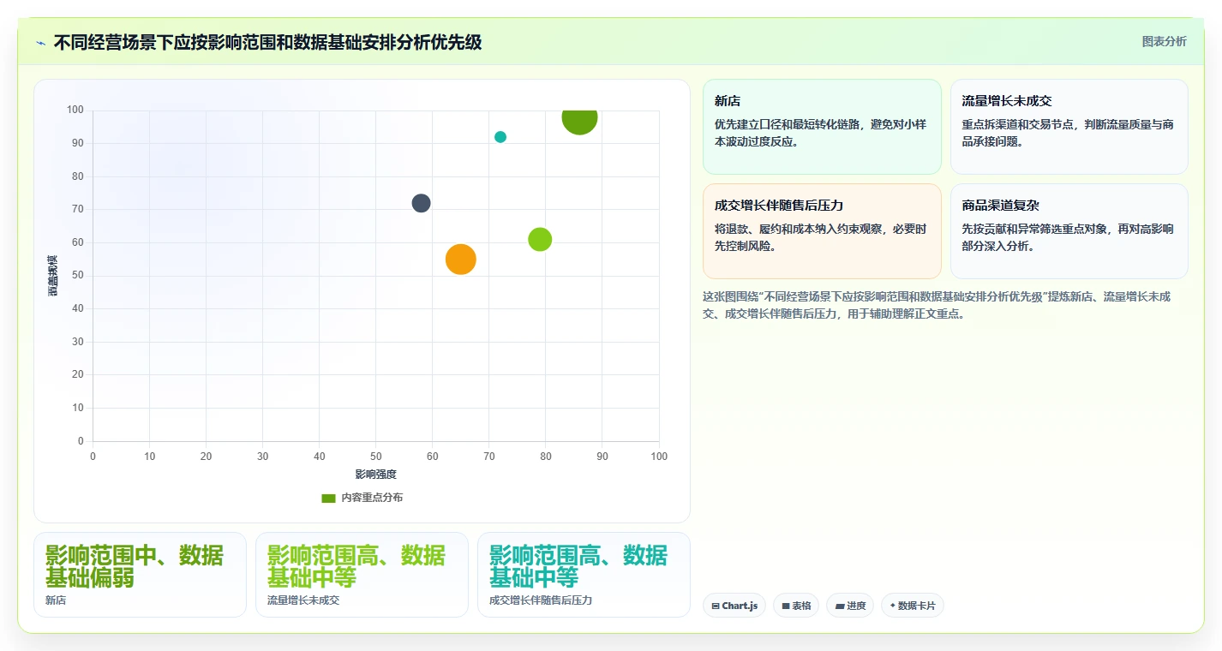Click the 将退款、履约和成本 description
Image resolution: width=1222 pixels, height=651 pixels.
click(820, 237)
